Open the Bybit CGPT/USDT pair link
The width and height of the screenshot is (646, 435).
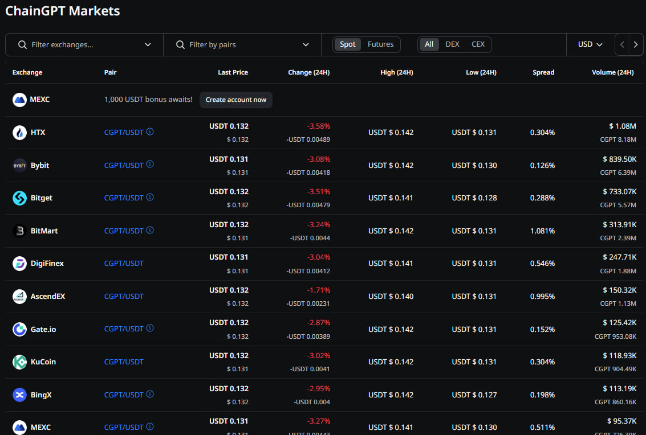point(124,165)
